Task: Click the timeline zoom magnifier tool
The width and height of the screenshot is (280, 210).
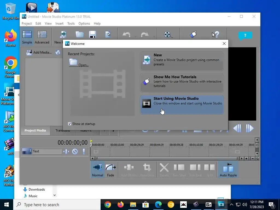Action: (x=257, y=158)
